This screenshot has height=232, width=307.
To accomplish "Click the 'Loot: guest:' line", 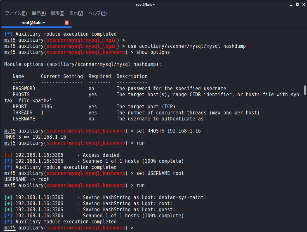I will [x=90, y=210].
